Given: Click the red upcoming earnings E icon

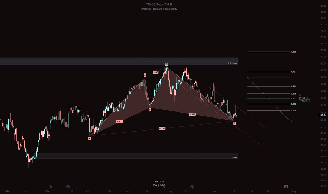Looking at the screenshot, I should pyautogui.click(x=286, y=187).
